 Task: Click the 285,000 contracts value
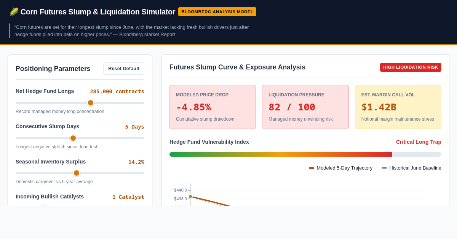coord(117,91)
